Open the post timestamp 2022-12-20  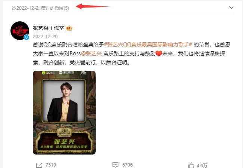(45, 36)
